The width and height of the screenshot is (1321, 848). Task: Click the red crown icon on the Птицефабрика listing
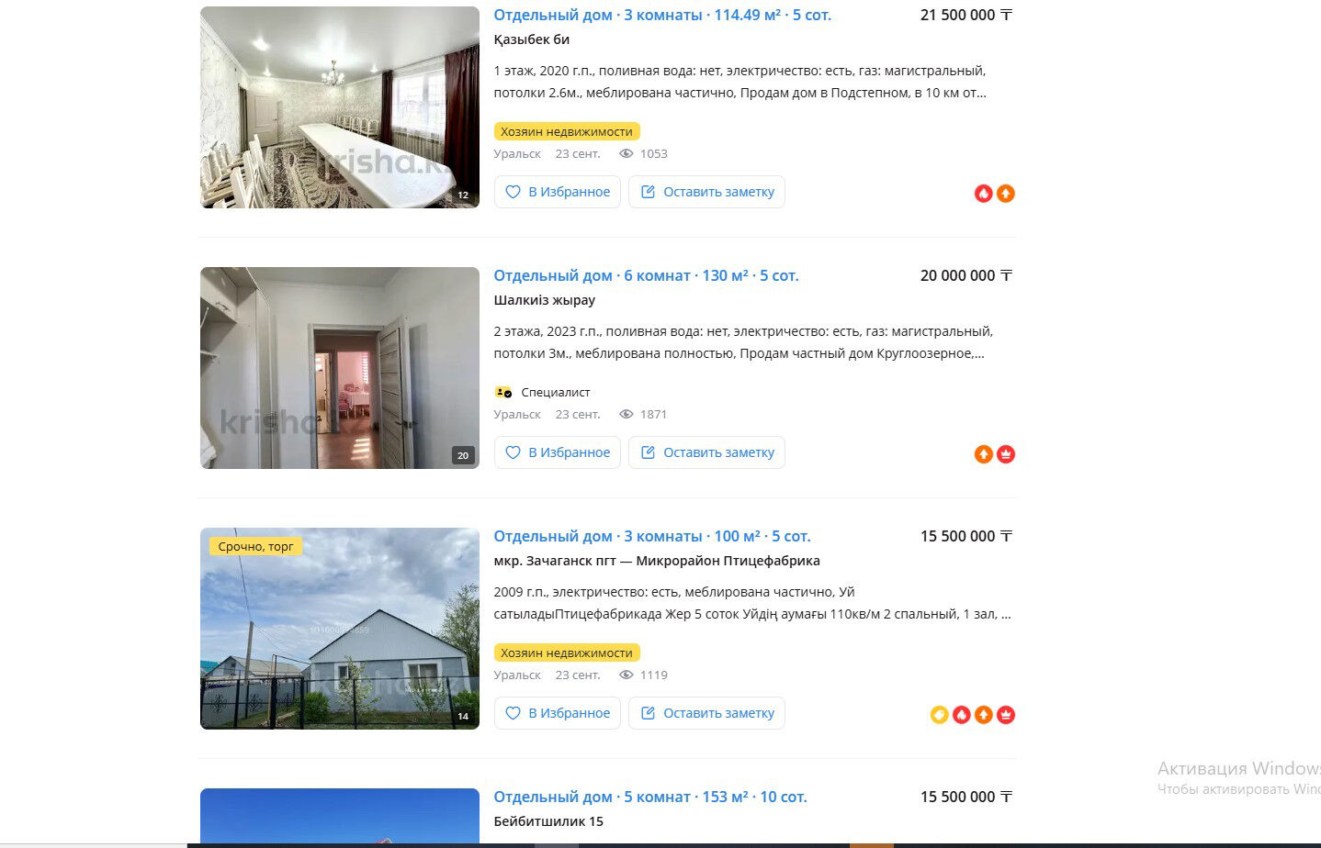pyautogui.click(x=1006, y=715)
